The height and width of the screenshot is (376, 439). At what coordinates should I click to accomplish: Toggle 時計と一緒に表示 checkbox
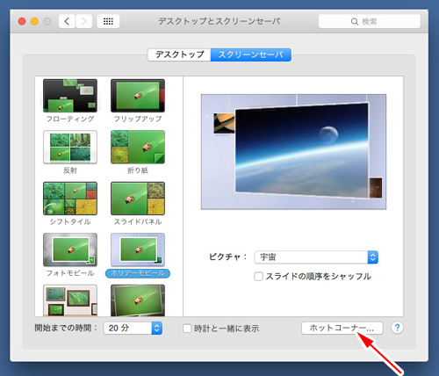[187, 329]
